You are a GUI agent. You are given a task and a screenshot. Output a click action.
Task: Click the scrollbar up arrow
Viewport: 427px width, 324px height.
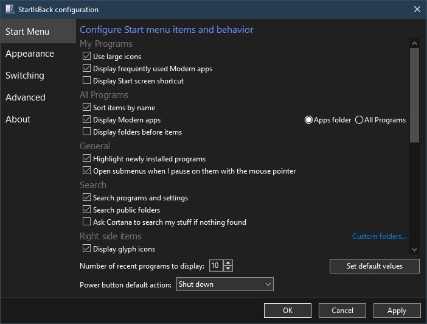click(x=414, y=43)
